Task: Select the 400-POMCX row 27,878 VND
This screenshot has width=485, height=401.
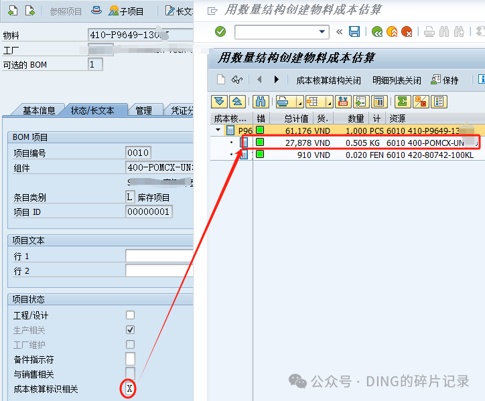Action: (348, 143)
